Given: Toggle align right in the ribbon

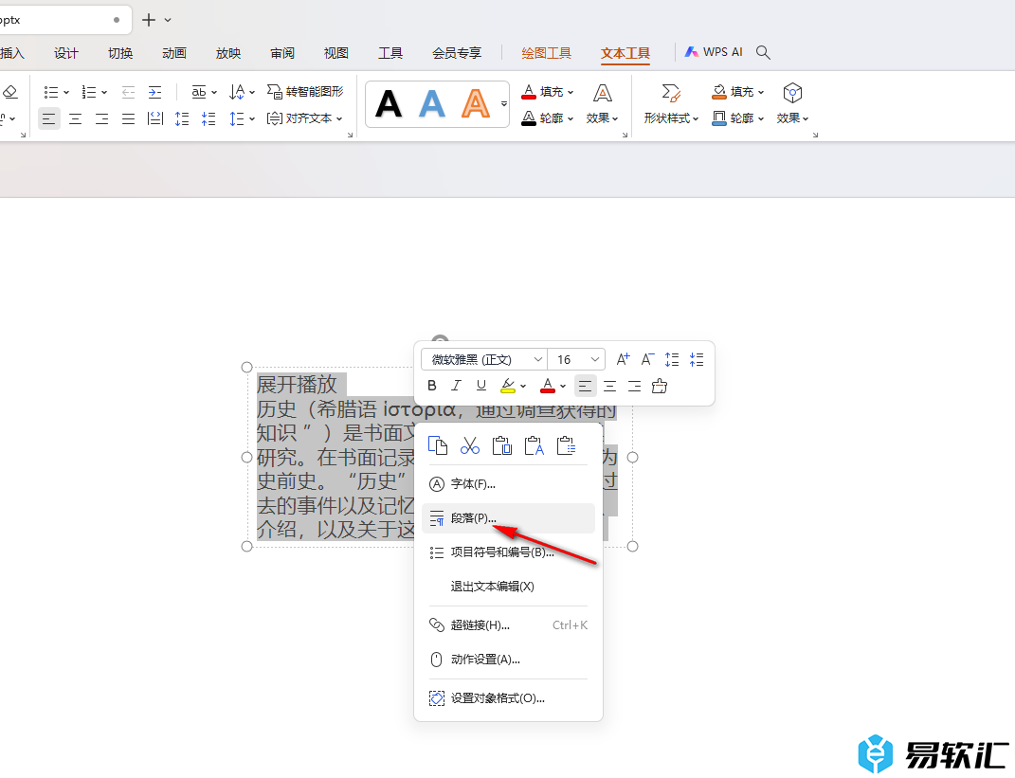Looking at the screenshot, I should (102, 118).
